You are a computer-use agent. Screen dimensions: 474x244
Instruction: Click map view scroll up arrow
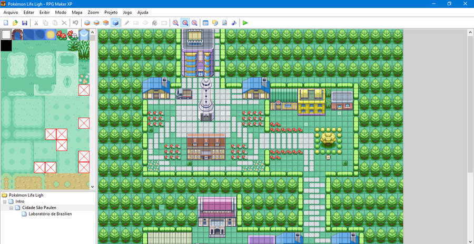(471, 32)
